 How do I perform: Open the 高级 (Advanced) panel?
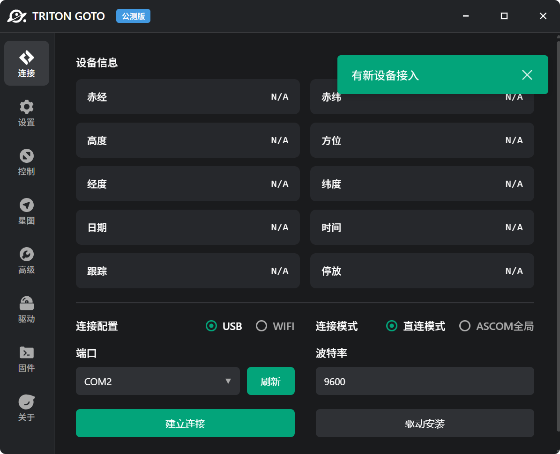click(26, 261)
